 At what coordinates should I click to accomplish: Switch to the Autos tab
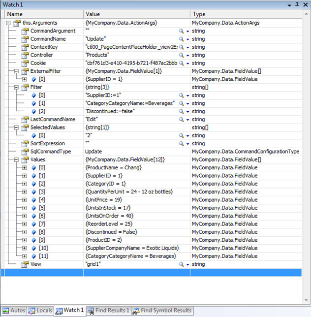[14, 310]
